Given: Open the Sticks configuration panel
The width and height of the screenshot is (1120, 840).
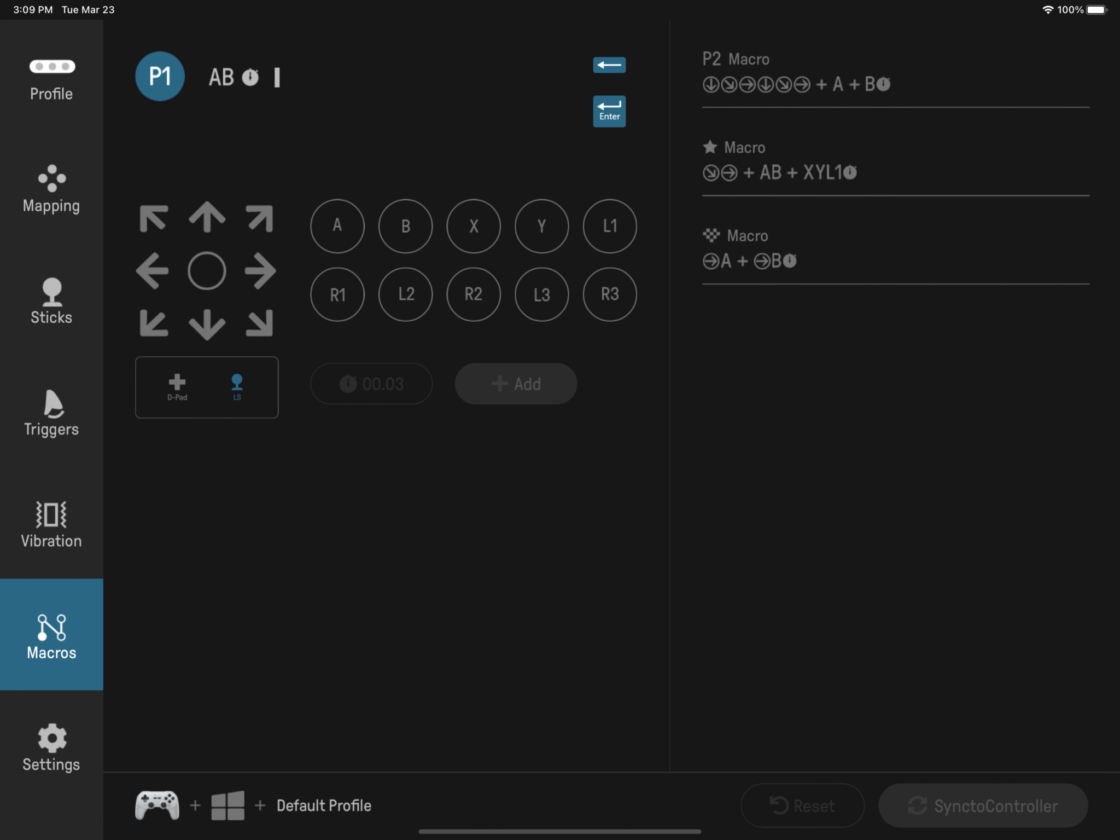Looking at the screenshot, I should [x=51, y=301].
